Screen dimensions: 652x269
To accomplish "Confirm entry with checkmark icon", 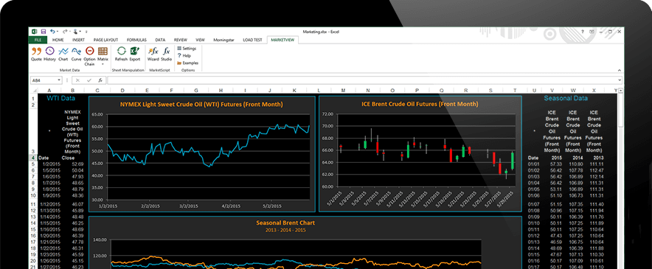I will pyautogui.click(x=89, y=80).
